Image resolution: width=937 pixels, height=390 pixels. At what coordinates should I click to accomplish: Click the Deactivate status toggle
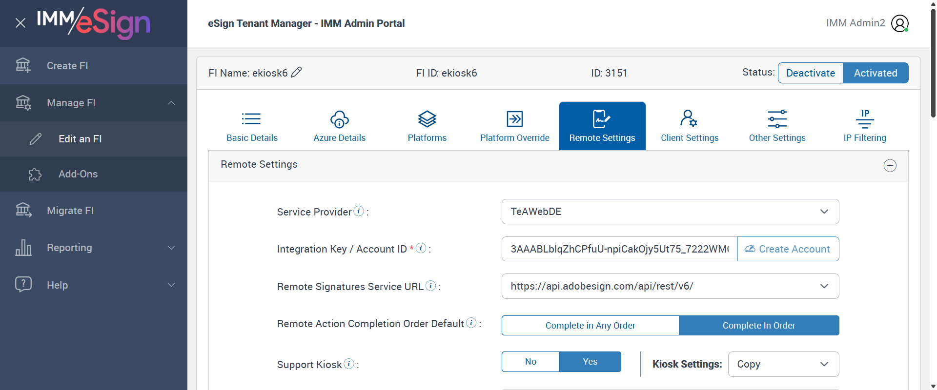pyautogui.click(x=810, y=73)
